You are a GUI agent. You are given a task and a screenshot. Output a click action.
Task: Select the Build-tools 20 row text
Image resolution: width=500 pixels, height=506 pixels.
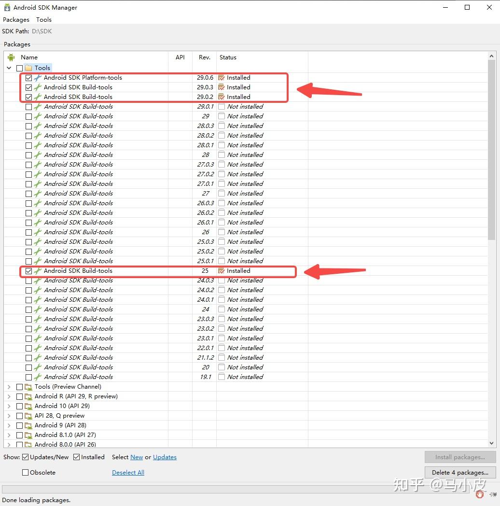coord(78,367)
